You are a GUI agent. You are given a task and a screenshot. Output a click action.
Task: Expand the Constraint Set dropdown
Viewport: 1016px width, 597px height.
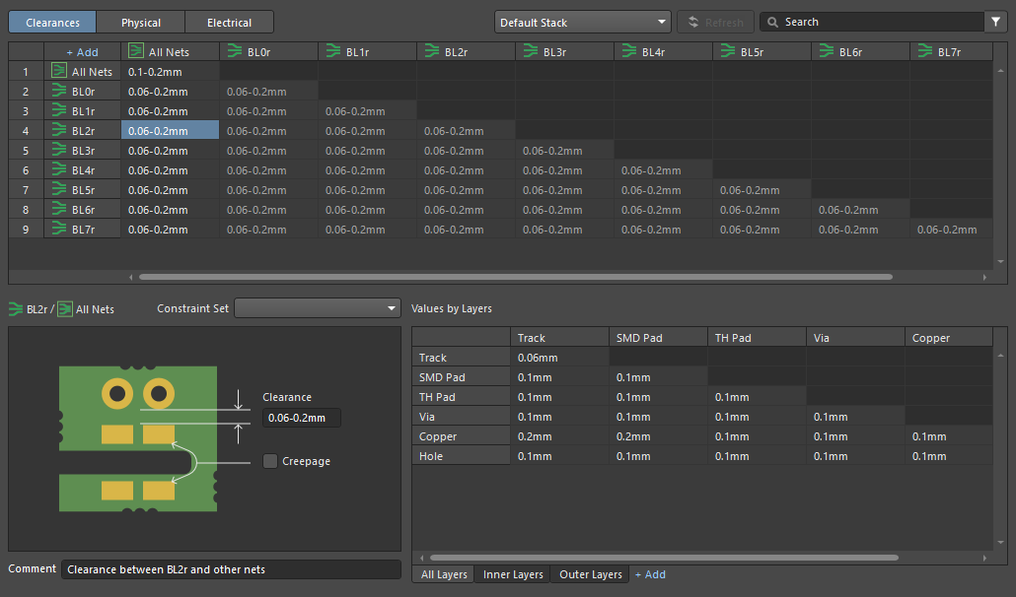318,308
